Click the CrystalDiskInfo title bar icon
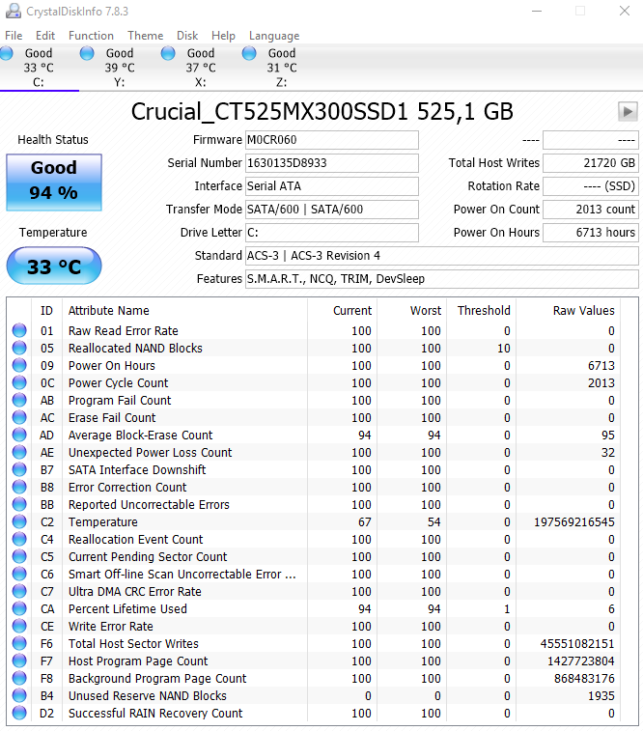Viewport: 643px width, 731px height. [13, 11]
